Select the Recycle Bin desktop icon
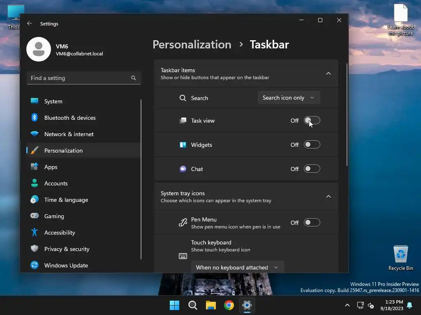421x315 pixels. point(400,258)
